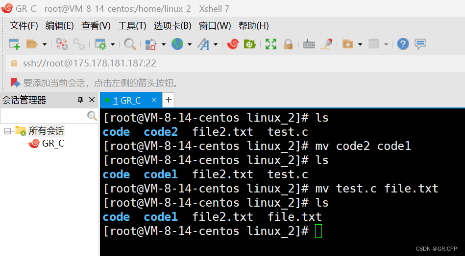The width and height of the screenshot is (465, 256).
Task: Expand the properties icon dropdown arrow
Action: click(x=113, y=44)
